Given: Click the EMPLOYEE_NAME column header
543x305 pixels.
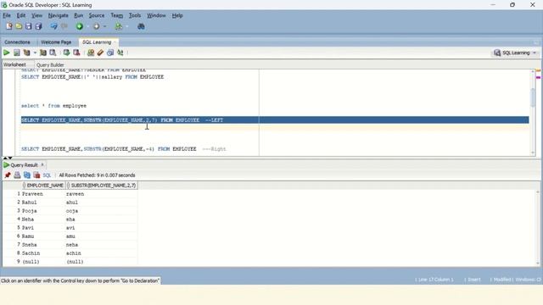Looking at the screenshot, I should click(x=43, y=186).
